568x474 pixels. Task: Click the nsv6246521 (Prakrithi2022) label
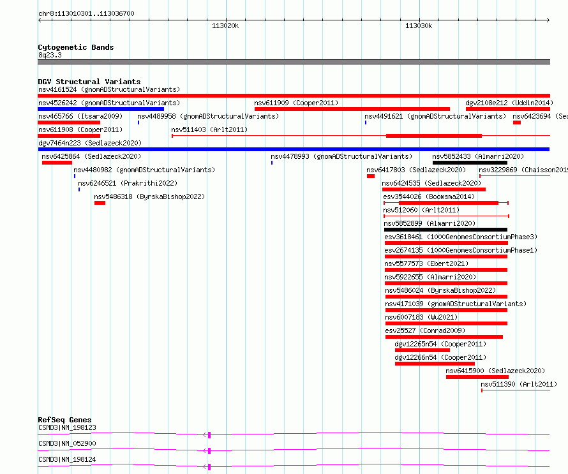pos(128,183)
